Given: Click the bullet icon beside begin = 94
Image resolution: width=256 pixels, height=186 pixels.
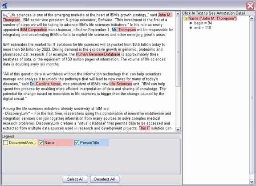Looking at the screenshot, I should (x=191, y=23).
